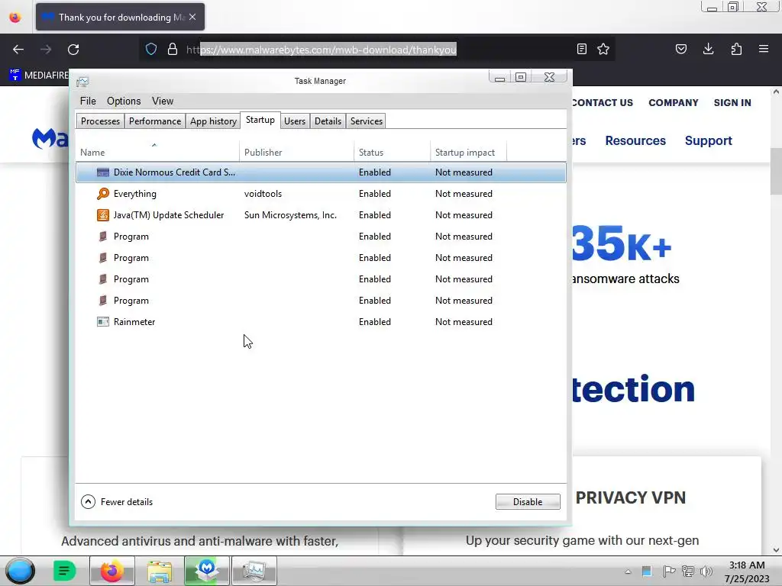Select 'Java(TM) Update Scheduler' row

tap(321, 215)
